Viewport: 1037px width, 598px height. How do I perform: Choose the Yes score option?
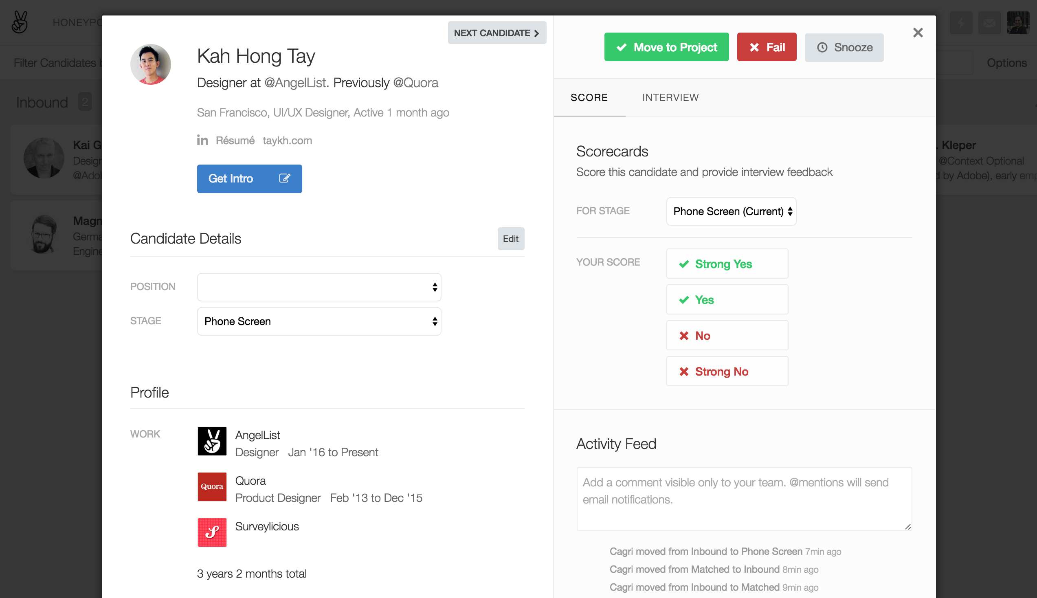(x=727, y=299)
